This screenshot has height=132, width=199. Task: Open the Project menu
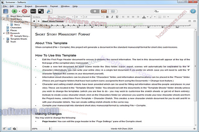28,6
